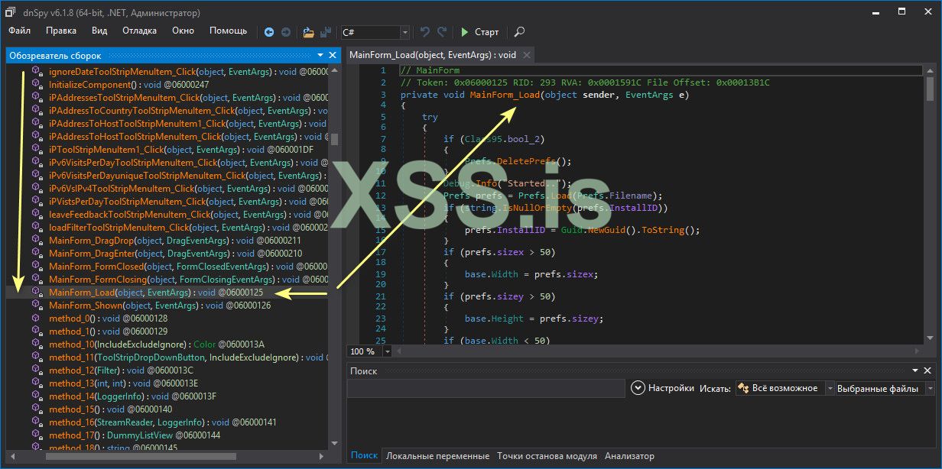
Task: Close the Обозреватель сборок panel
Action: pos(333,55)
